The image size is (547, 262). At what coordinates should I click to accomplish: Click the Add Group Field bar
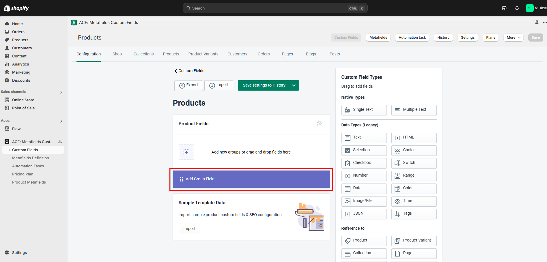tap(251, 179)
